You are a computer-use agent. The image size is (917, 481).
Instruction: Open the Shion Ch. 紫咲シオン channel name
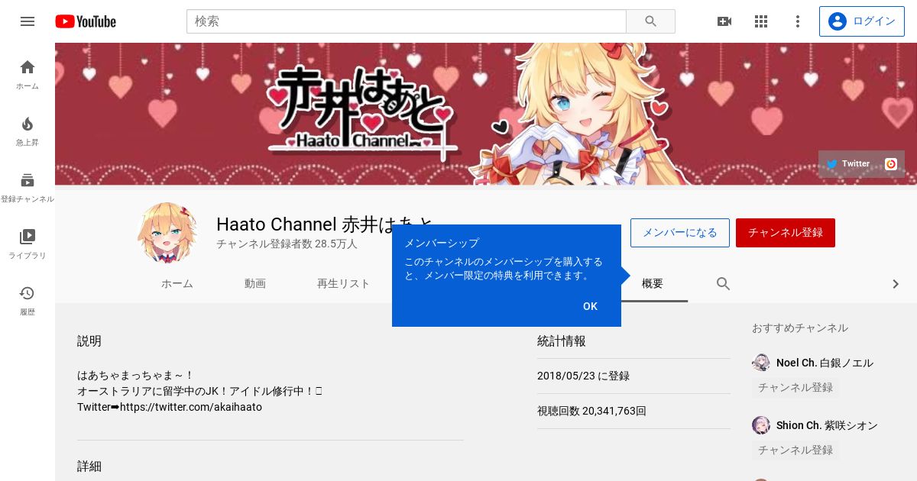[x=827, y=425]
